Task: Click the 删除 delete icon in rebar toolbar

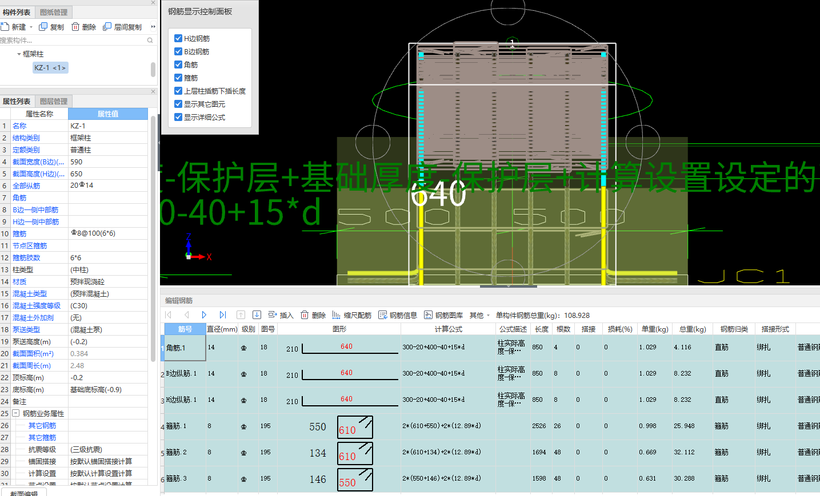Action: 305,315
